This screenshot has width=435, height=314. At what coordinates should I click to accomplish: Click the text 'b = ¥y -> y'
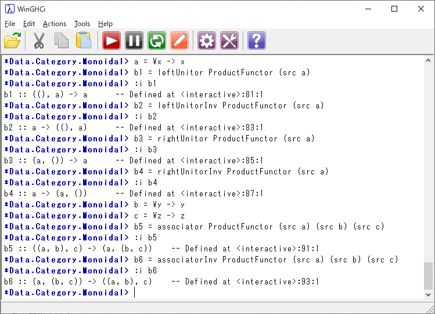pyautogui.click(x=160, y=205)
